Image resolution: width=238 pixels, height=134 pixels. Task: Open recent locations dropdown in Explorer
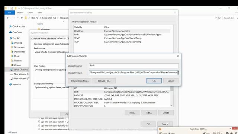(18, 18)
